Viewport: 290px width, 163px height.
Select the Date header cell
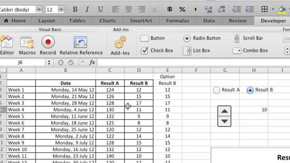[x=66, y=83]
